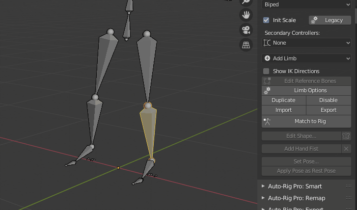Click the Disable button
The height and width of the screenshot is (210, 357).
point(329,100)
